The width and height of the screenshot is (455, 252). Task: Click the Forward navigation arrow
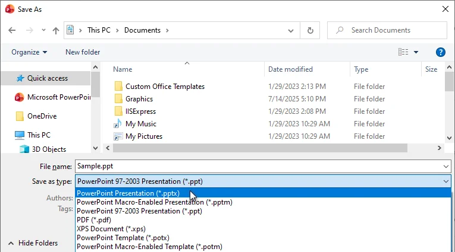30,30
